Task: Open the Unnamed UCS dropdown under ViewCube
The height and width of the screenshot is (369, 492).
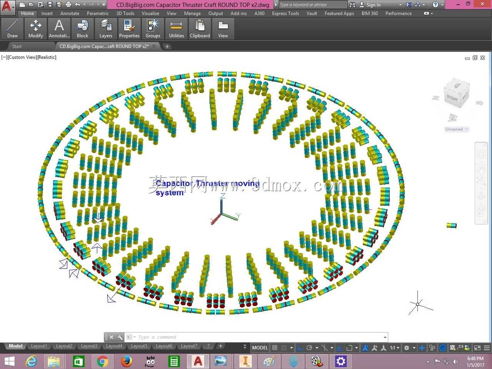Action: (x=457, y=129)
